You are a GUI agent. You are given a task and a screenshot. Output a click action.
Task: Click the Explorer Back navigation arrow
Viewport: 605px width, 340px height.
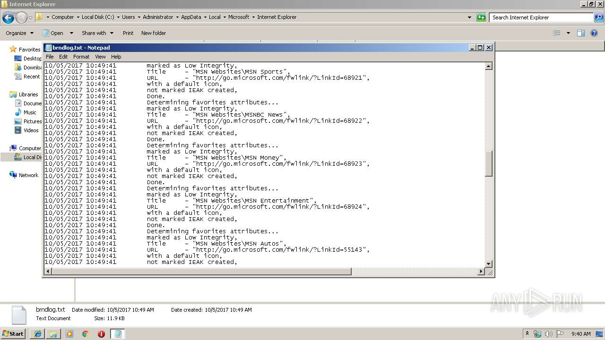(x=8, y=18)
